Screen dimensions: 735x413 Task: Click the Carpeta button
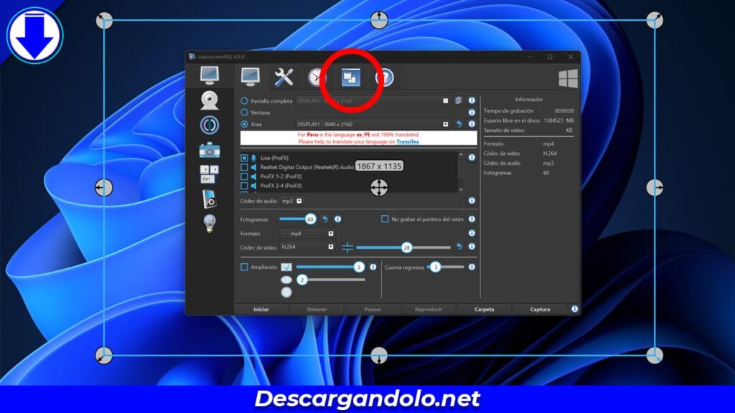tap(484, 308)
